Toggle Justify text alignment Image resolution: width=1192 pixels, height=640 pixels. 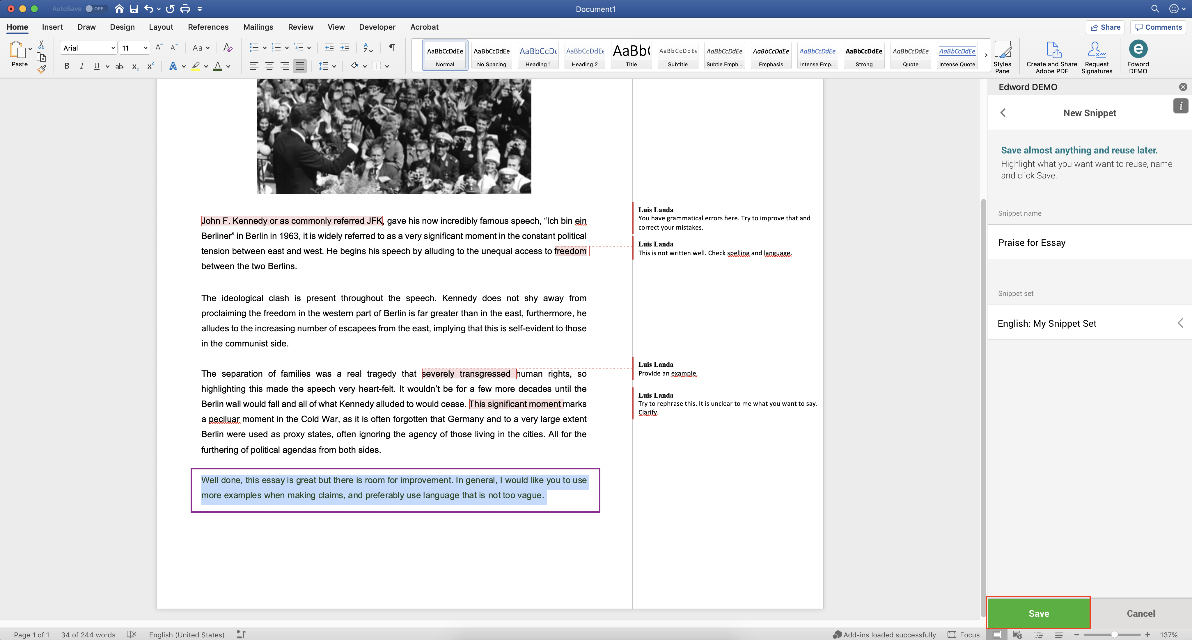click(x=299, y=66)
